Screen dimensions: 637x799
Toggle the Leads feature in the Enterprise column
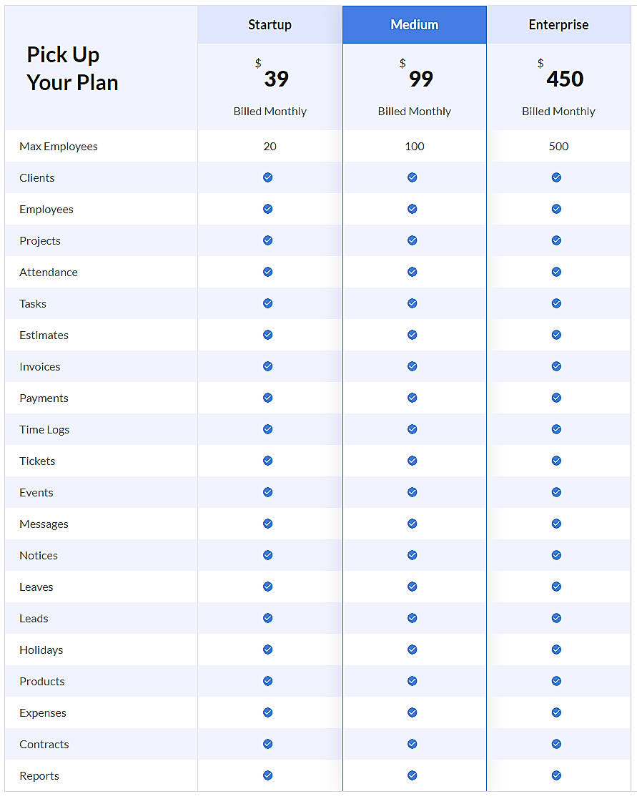(556, 618)
